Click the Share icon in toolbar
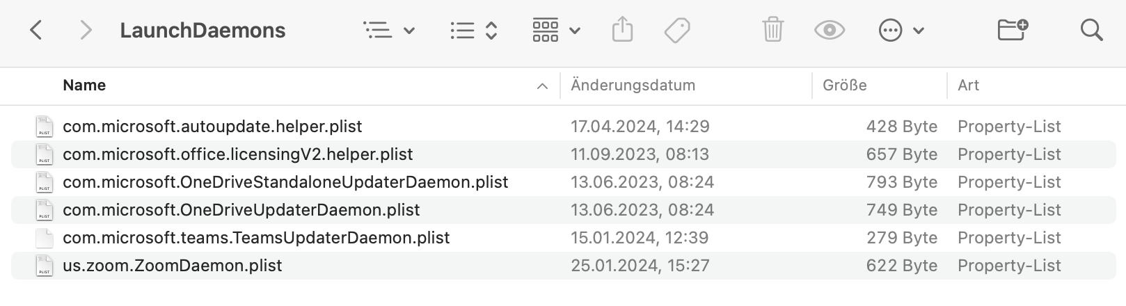Screen dimensions: 1126x306 click(x=622, y=30)
